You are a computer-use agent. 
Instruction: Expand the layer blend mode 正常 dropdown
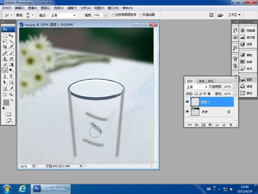coord(197,87)
